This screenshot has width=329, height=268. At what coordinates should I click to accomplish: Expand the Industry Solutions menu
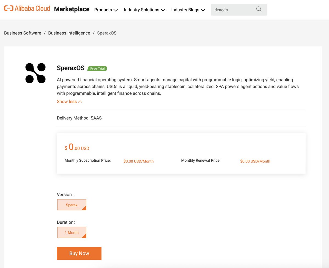144,10
